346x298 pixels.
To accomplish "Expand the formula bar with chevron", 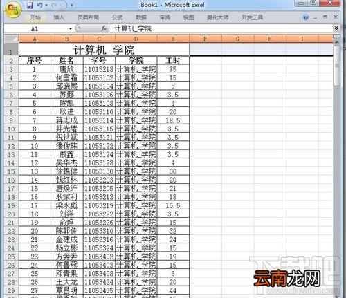I will (x=336, y=28).
